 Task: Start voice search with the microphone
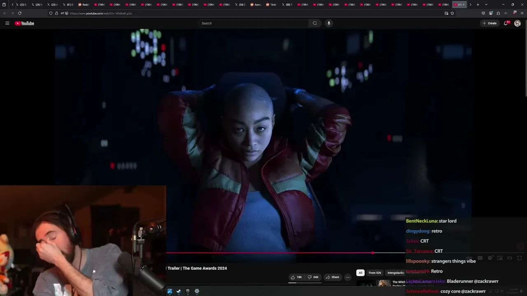(329, 23)
